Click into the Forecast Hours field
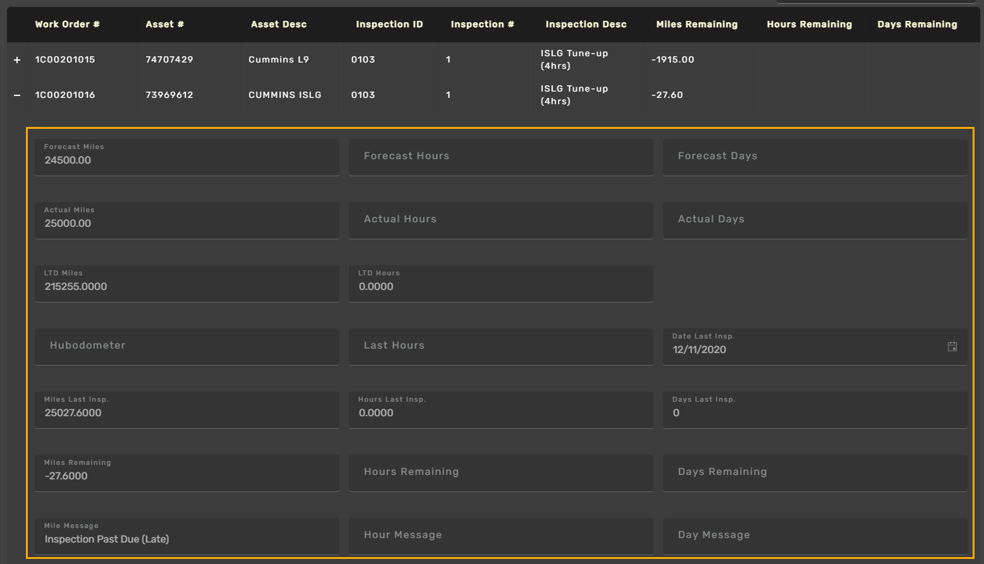 point(501,157)
